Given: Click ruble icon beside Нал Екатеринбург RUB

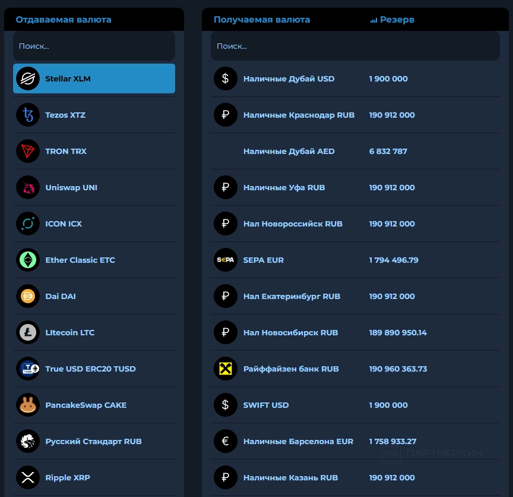Looking at the screenshot, I should coord(226,296).
